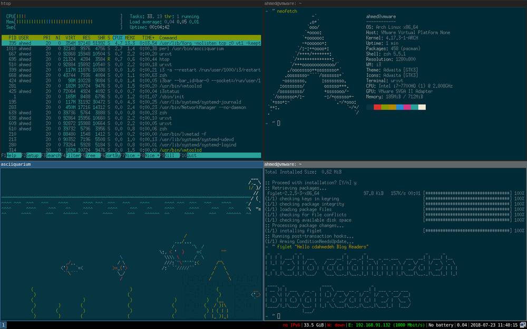Sort htop by the RES column header
The width and height of the screenshot is (527, 329).
click(86, 38)
